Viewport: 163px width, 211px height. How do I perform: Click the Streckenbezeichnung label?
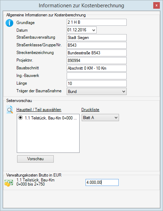click(35, 53)
